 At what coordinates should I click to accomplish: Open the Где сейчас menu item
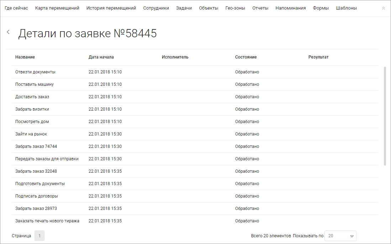pos(16,8)
